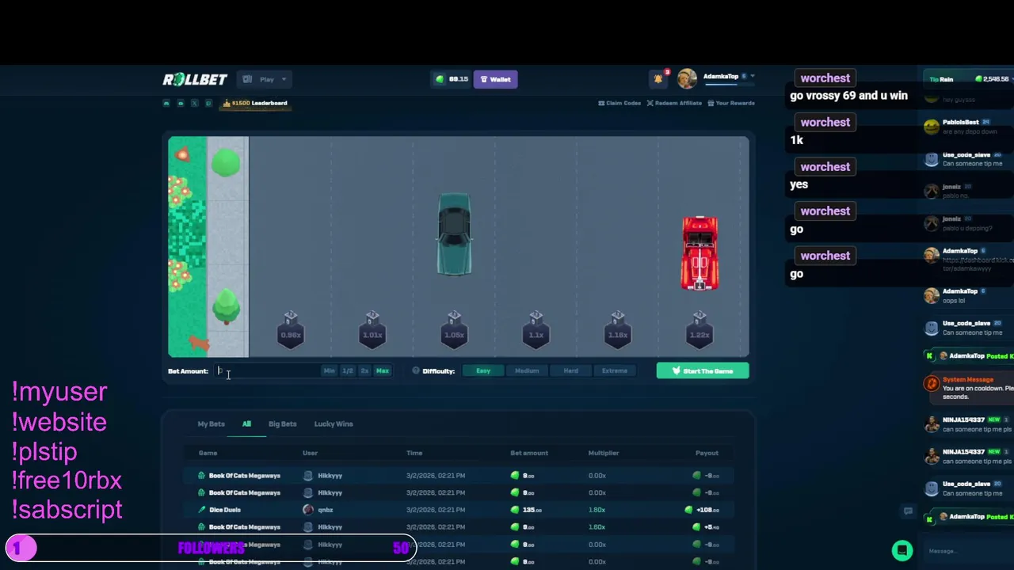This screenshot has width=1014, height=570.
Task: Set the bet to Min
Action: click(329, 370)
